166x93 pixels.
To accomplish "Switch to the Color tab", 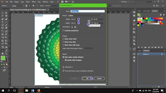I will point(139,11).
